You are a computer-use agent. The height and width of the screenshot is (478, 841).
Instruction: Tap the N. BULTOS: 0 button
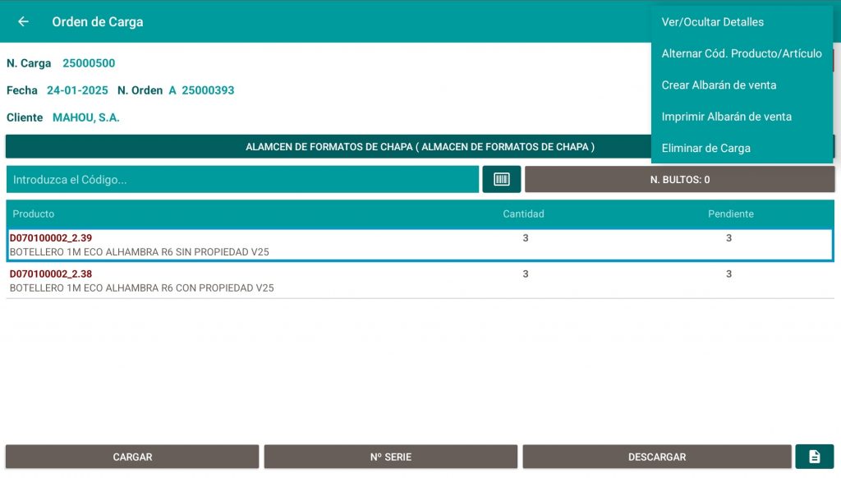(x=679, y=179)
